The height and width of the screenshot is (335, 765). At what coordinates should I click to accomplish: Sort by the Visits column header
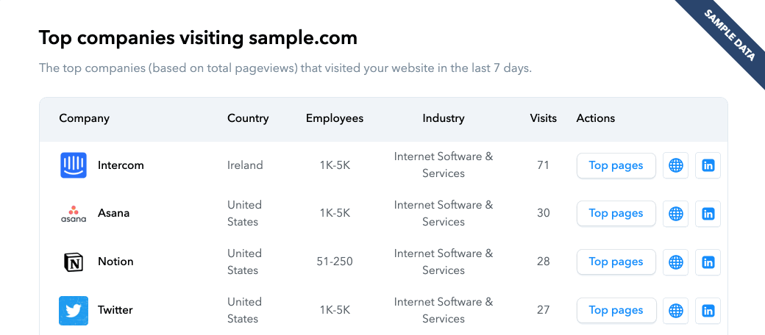[544, 118]
